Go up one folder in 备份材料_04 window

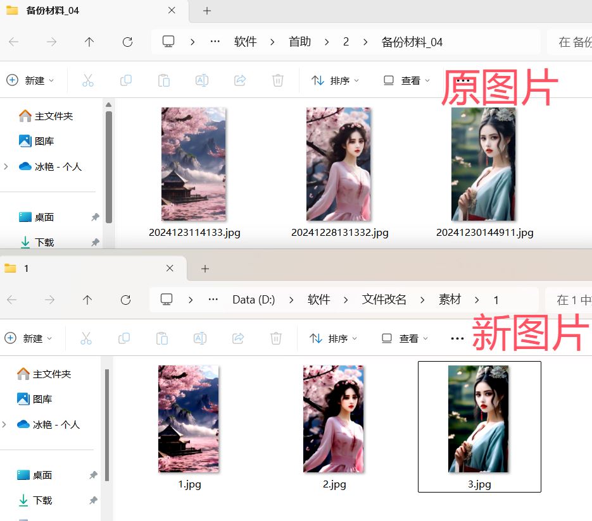tap(89, 42)
